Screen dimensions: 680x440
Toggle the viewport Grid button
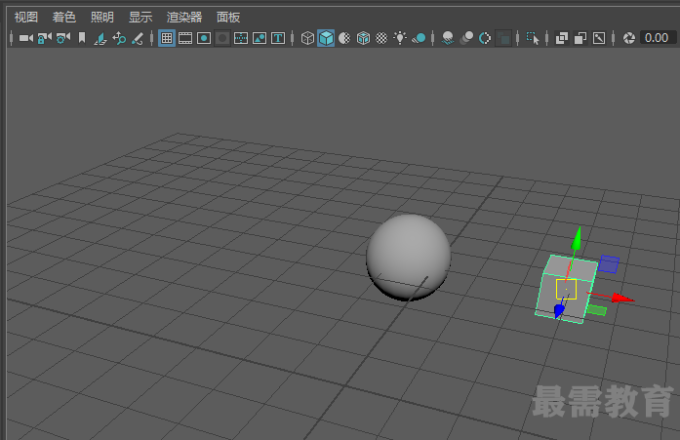coord(167,38)
